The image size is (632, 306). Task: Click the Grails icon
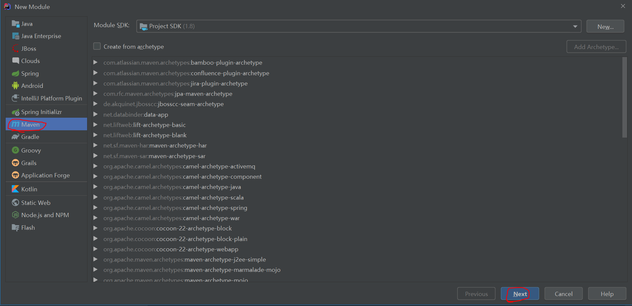[x=15, y=163]
